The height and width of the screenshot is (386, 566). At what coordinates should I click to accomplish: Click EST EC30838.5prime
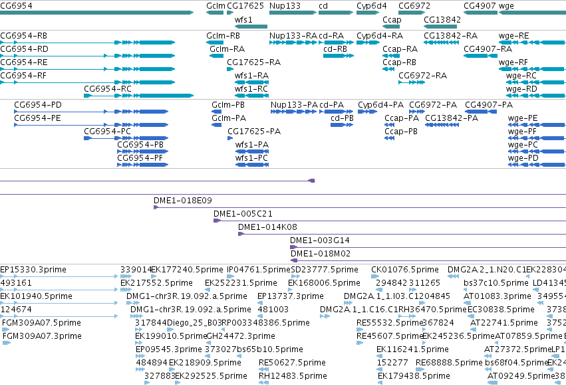click(x=501, y=310)
